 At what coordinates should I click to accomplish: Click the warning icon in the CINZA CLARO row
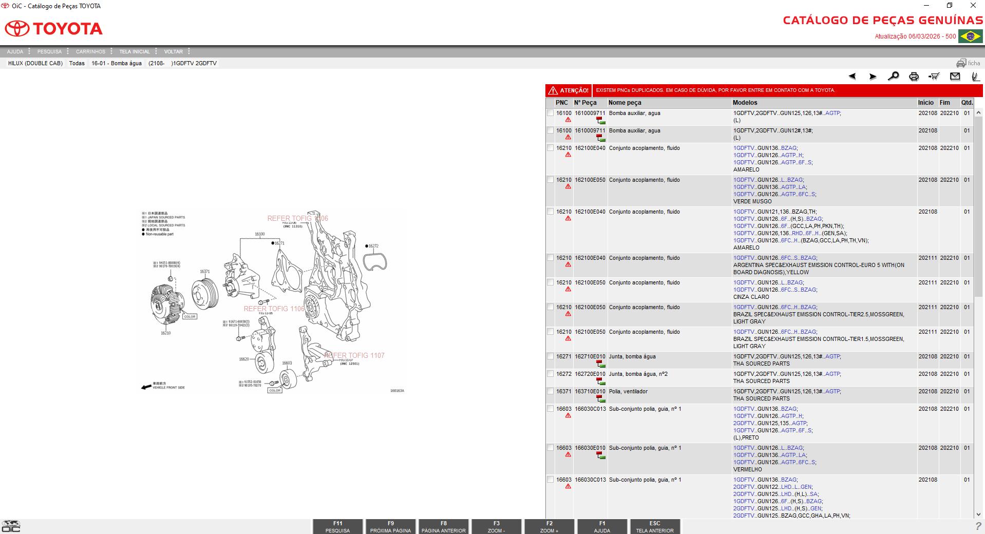pyautogui.click(x=568, y=289)
